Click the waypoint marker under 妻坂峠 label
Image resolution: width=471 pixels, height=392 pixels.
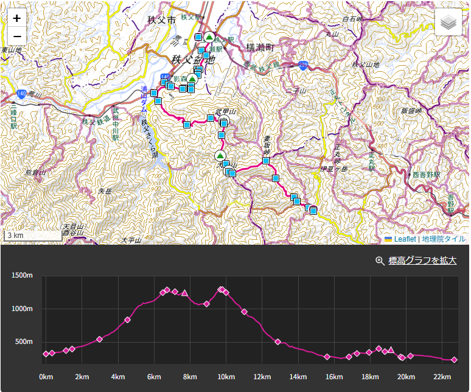[266, 161]
